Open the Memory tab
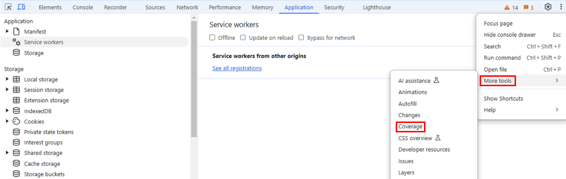 coord(263,8)
